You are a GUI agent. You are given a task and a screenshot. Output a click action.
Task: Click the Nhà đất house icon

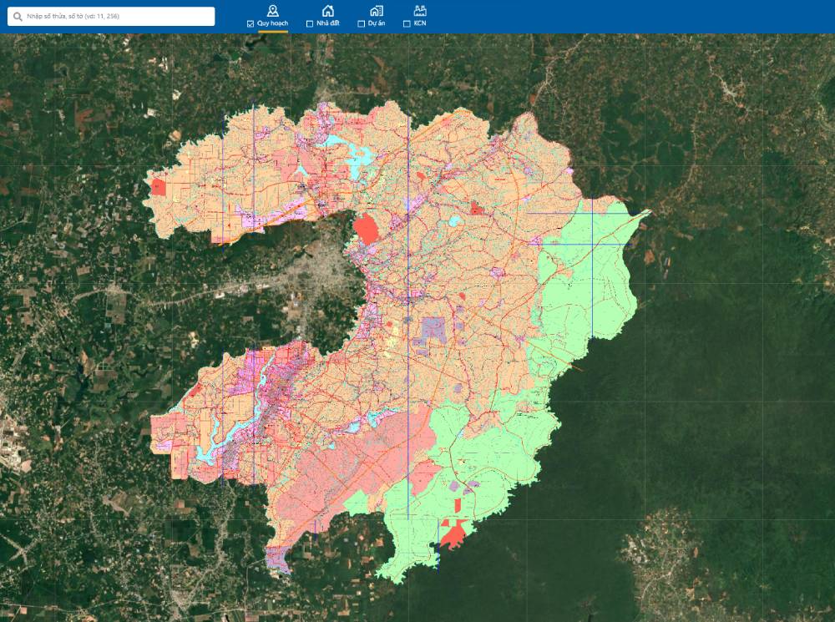(x=328, y=10)
